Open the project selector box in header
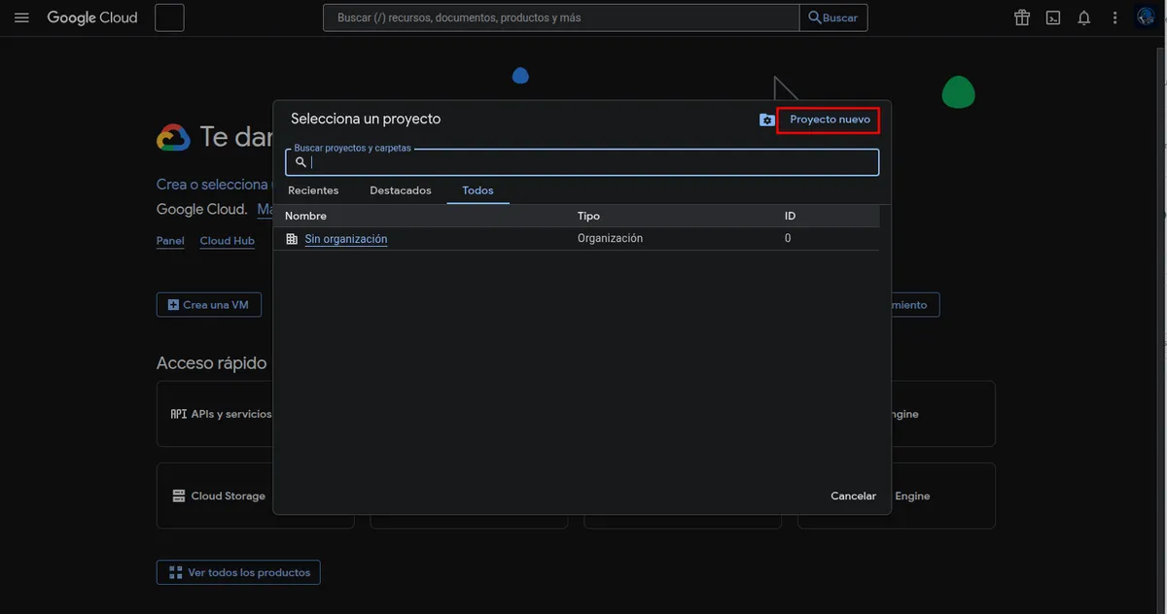Screen dimensions: 1167x614 169,17
